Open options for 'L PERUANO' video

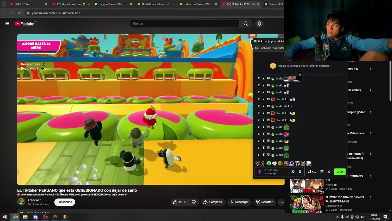pyautogui.click(x=370, y=177)
